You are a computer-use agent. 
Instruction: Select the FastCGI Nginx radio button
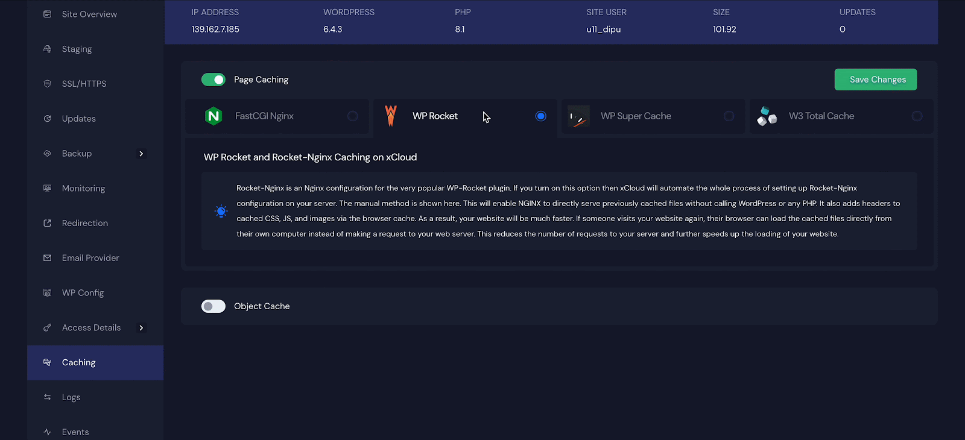pyautogui.click(x=353, y=116)
